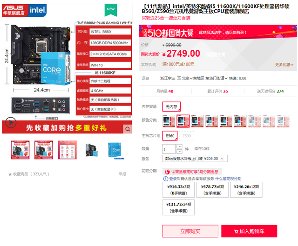
Task: Click the magnifier zoom icon on product image
Action: click(x=128, y=129)
